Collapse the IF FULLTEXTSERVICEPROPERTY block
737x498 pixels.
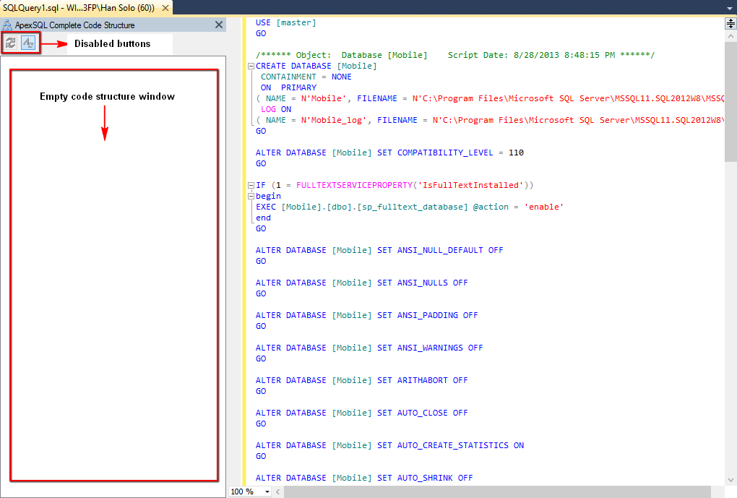coord(251,185)
